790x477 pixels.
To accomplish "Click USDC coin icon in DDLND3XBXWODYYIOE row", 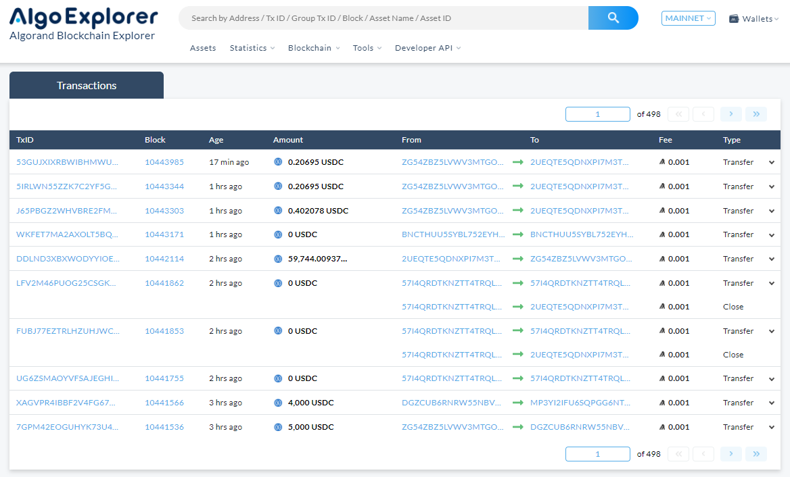I will 277,259.
